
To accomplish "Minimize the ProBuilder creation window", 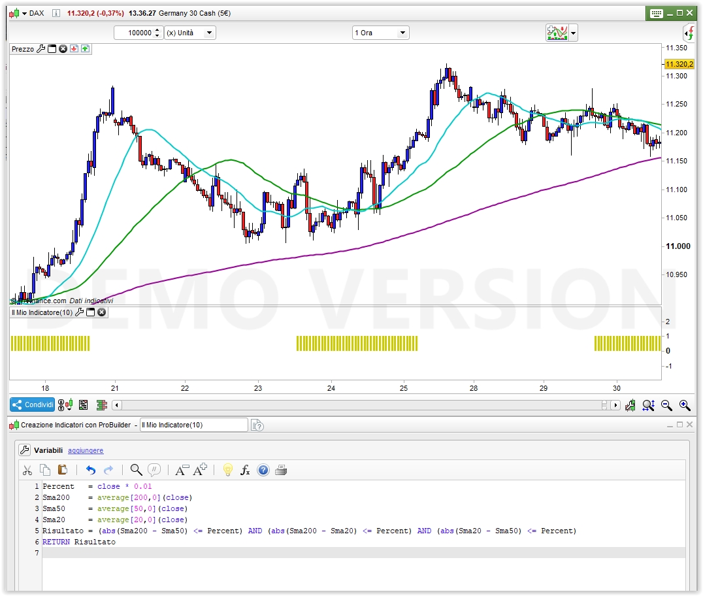I will 670,425.
